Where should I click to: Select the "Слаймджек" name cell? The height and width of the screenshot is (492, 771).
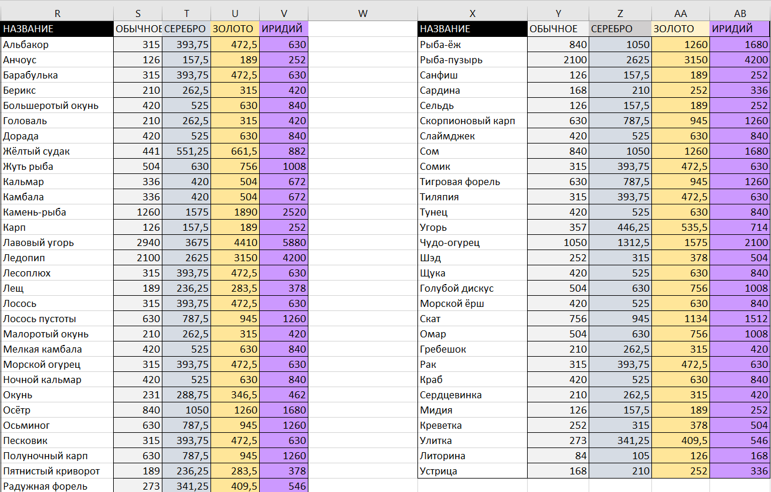click(473, 136)
